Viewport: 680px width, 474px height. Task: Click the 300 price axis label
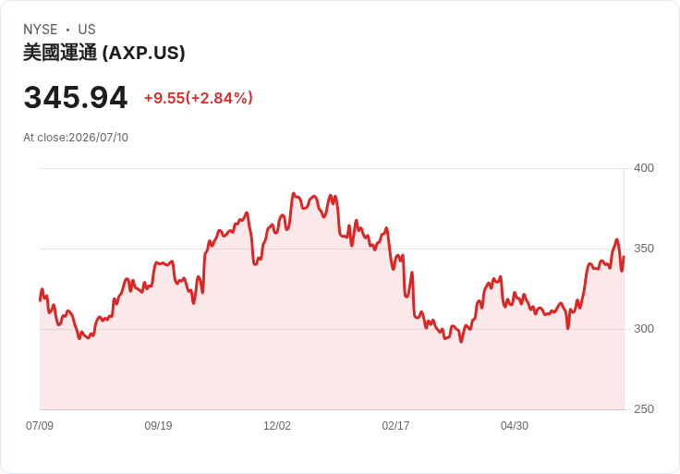pyautogui.click(x=644, y=329)
